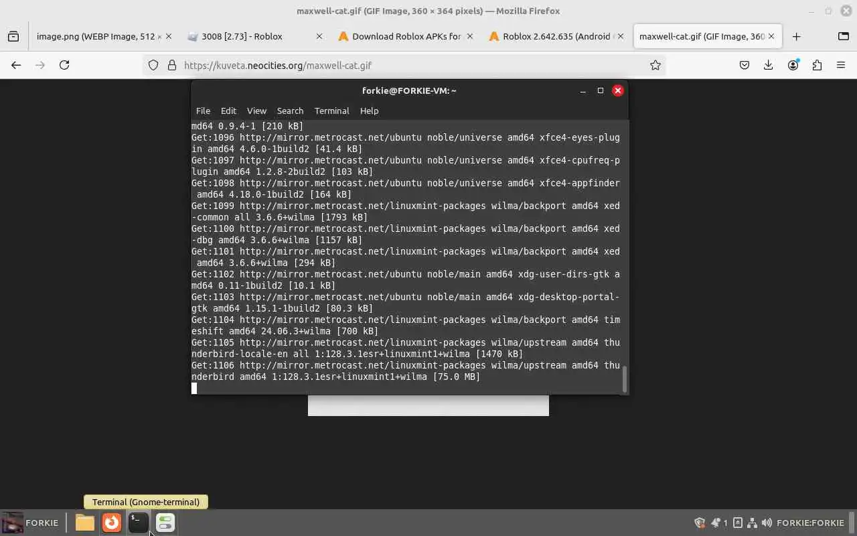Open Firefox recent browsing sidebar icon

click(x=13, y=36)
